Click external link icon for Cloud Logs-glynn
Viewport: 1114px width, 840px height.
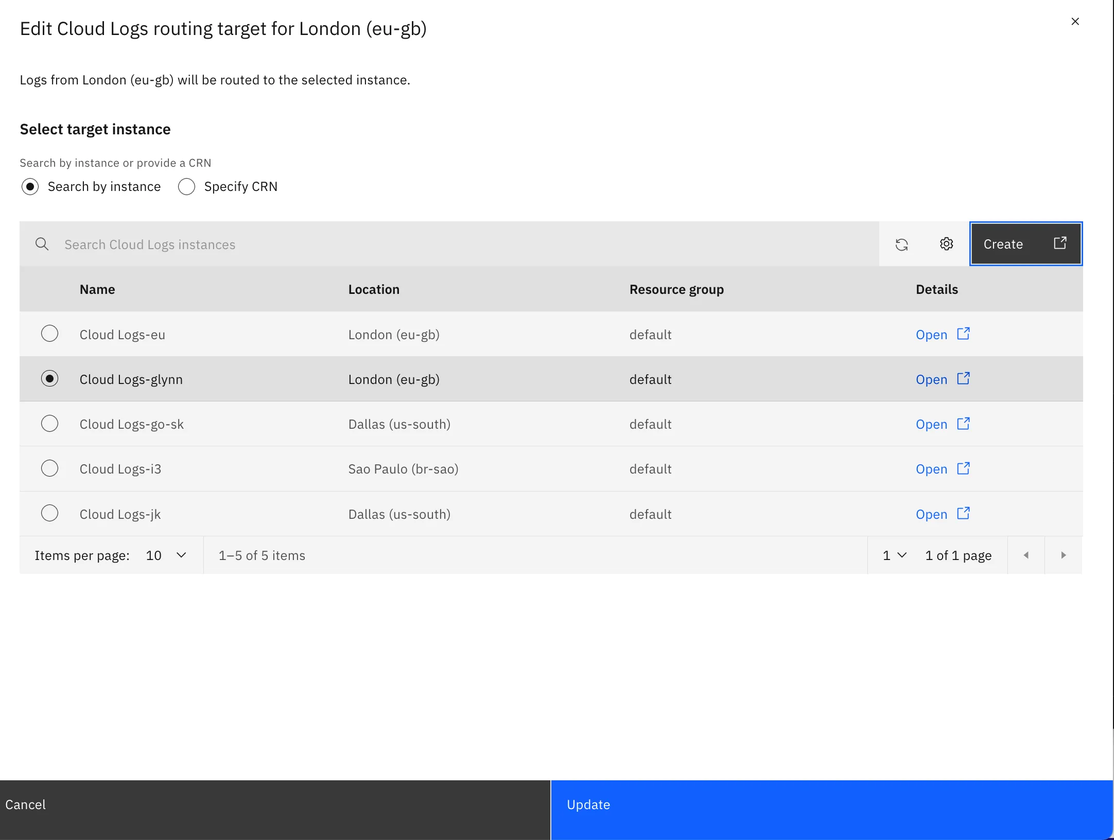click(963, 378)
